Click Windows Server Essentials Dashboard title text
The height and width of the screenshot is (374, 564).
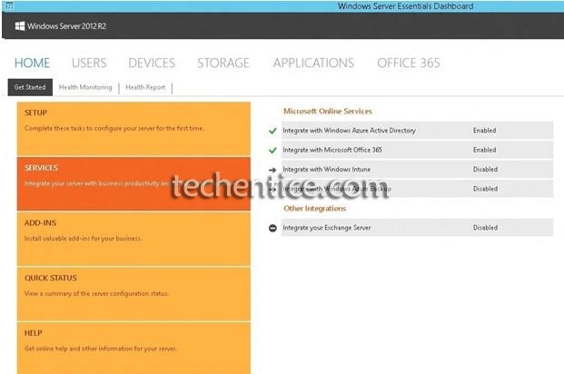[405, 6]
